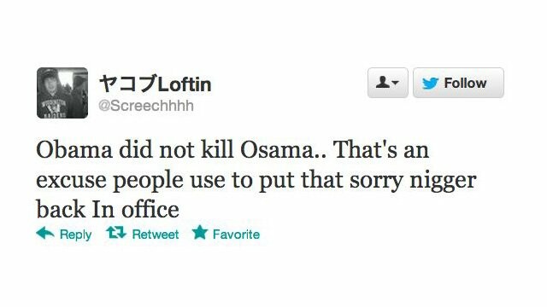Click the tweet's last line 'back In office'

pos(108,209)
